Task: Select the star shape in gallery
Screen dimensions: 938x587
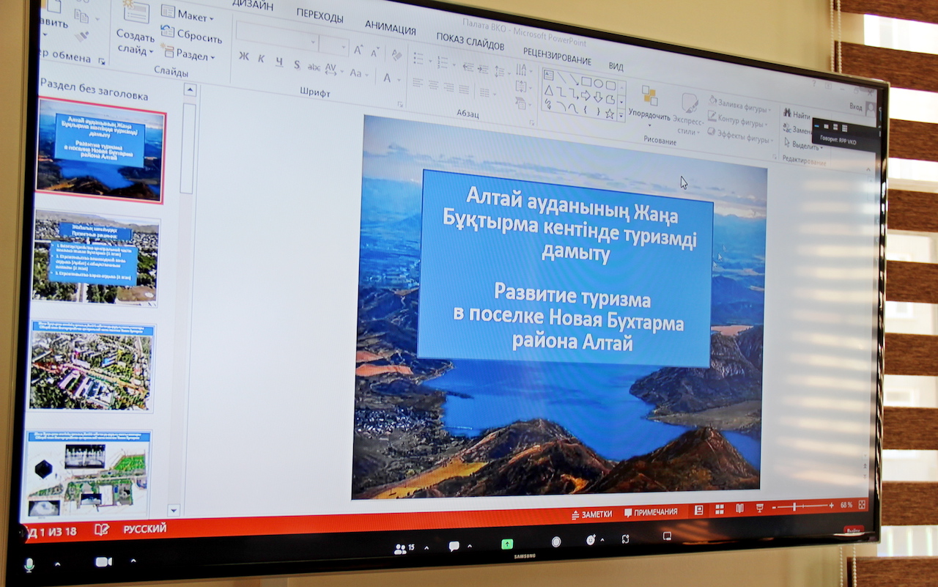Action: tap(610, 114)
